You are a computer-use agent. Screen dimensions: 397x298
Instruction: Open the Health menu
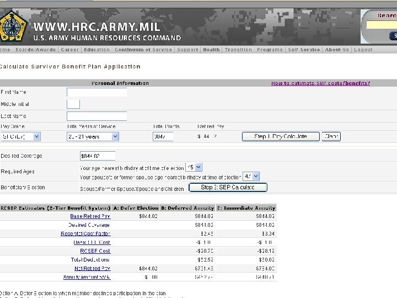point(211,50)
